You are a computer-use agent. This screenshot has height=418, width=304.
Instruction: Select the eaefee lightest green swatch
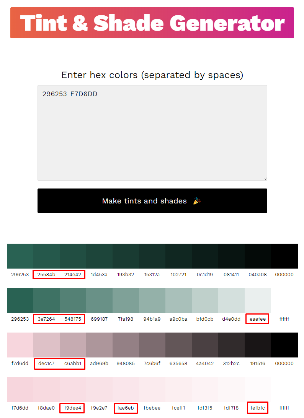[258, 300]
